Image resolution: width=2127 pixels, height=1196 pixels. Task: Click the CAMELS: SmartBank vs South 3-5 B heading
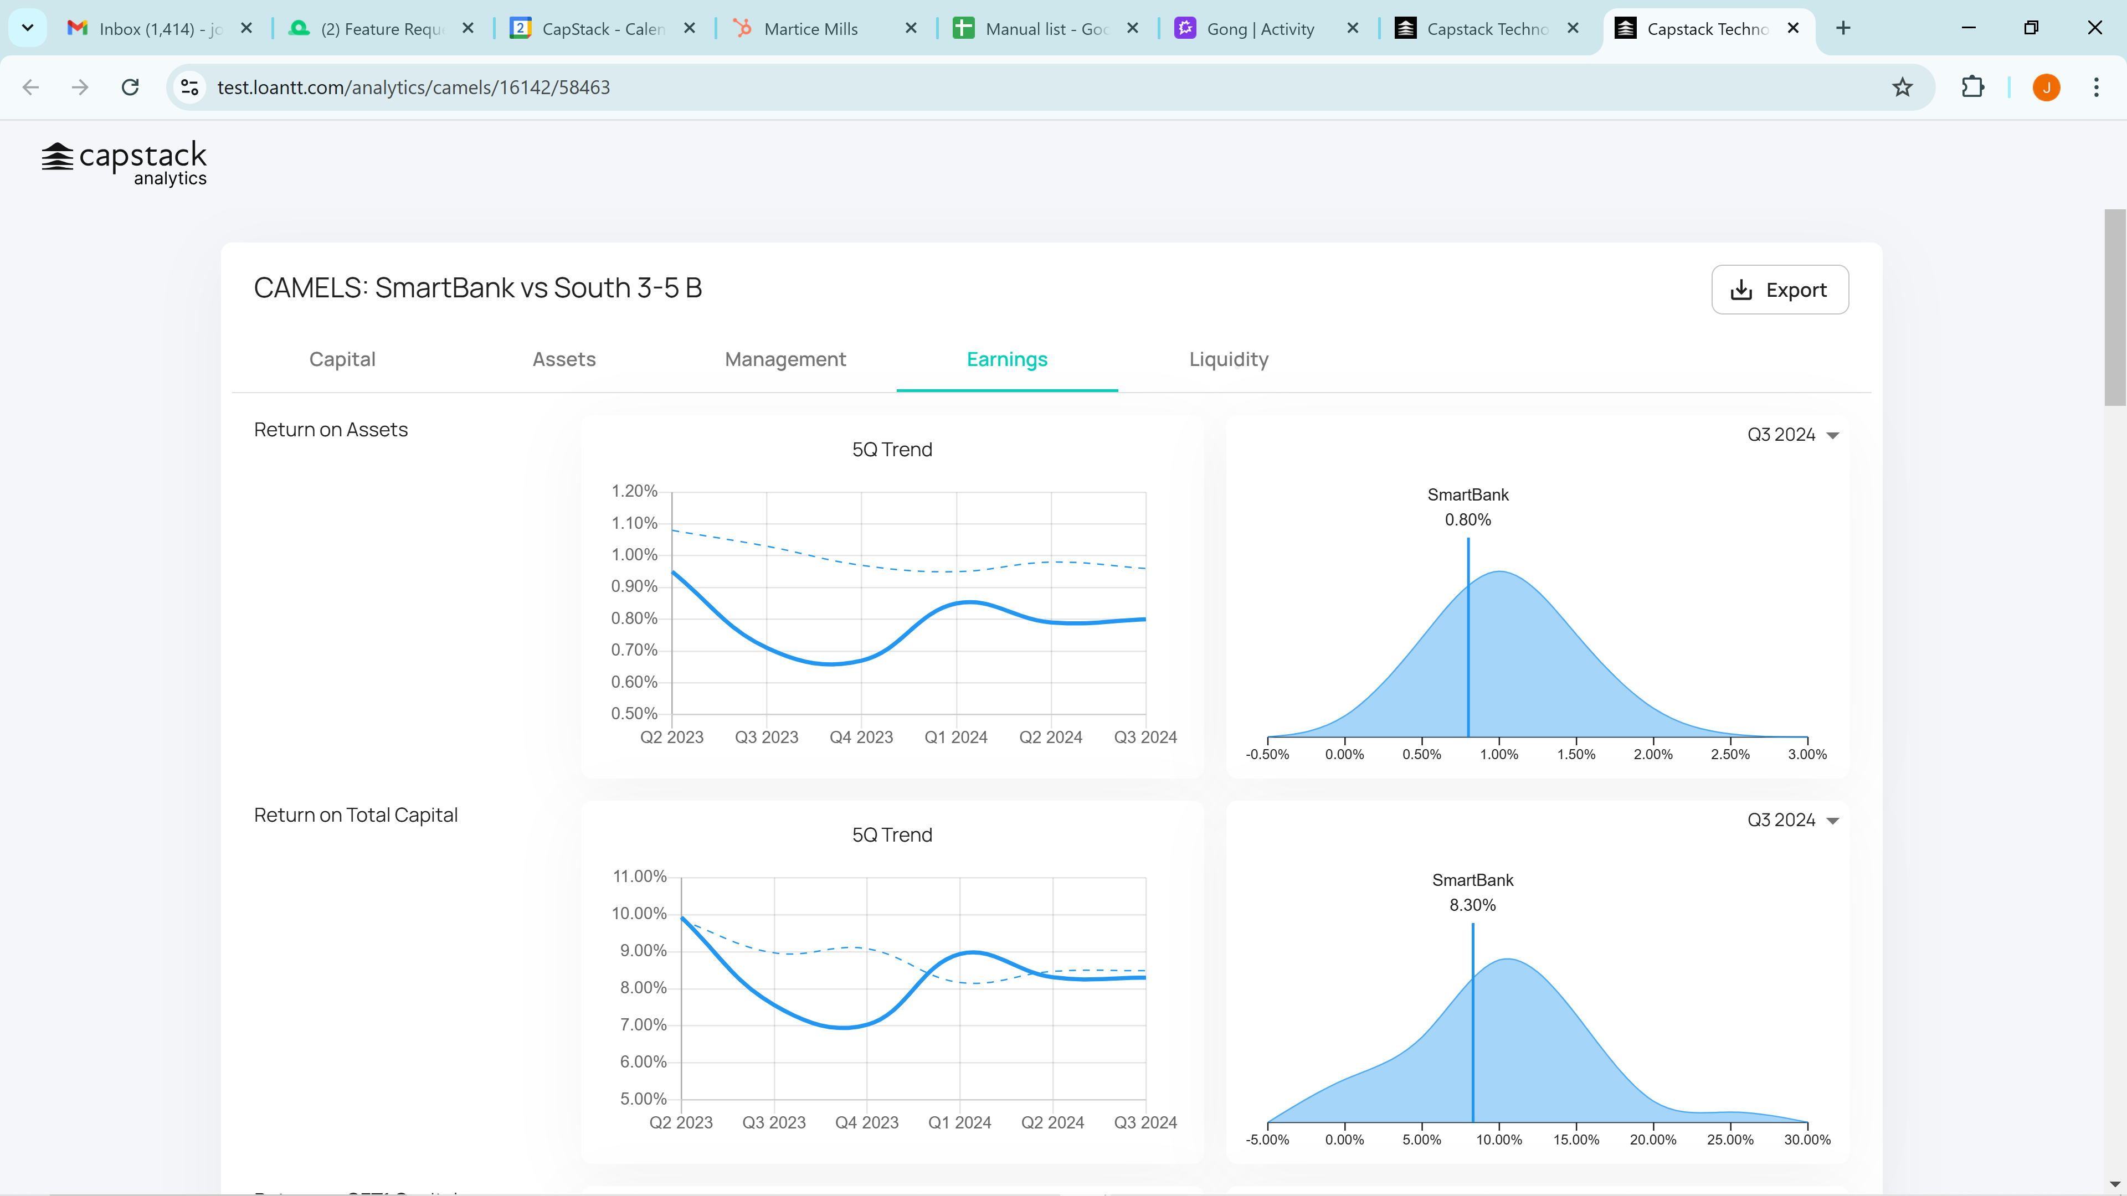coord(477,288)
